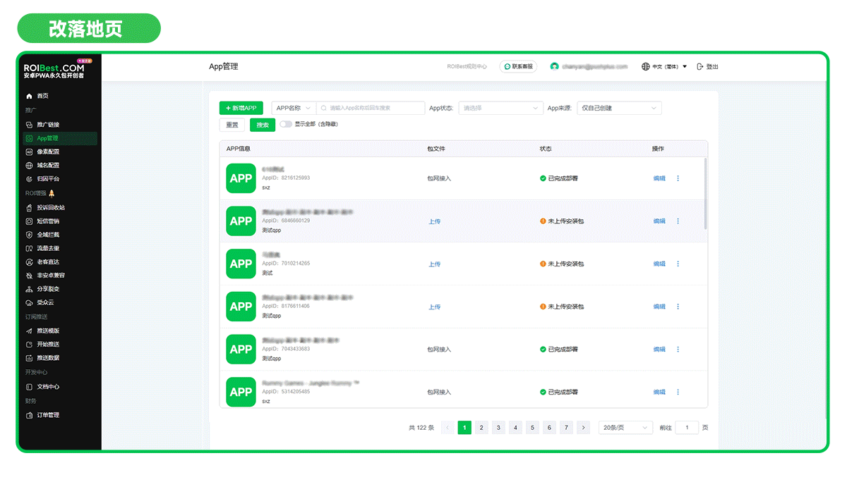The image size is (847, 482).
Task: Click 上传 for AppID 7010214265
Action: 434,264
